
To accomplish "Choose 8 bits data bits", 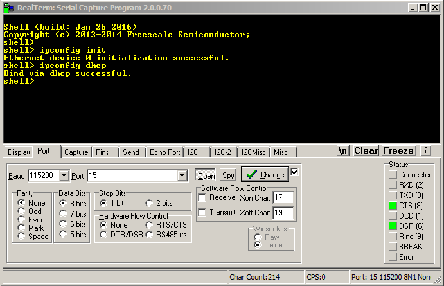I will 63,203.
